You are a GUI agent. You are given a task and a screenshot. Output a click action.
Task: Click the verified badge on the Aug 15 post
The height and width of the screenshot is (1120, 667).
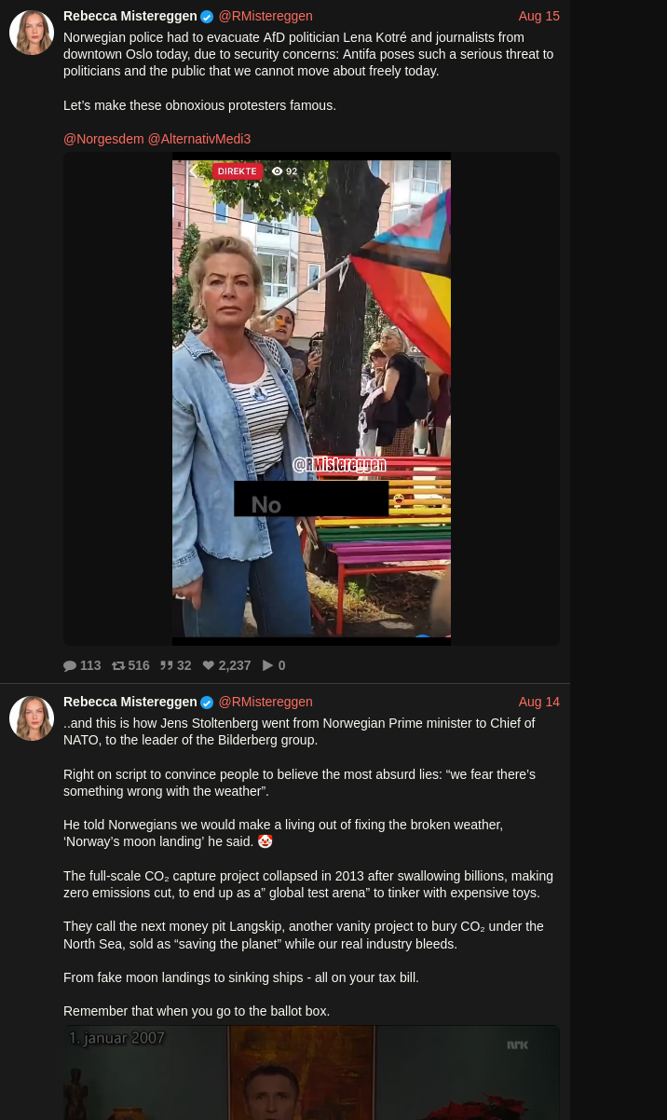click(207, 17)
